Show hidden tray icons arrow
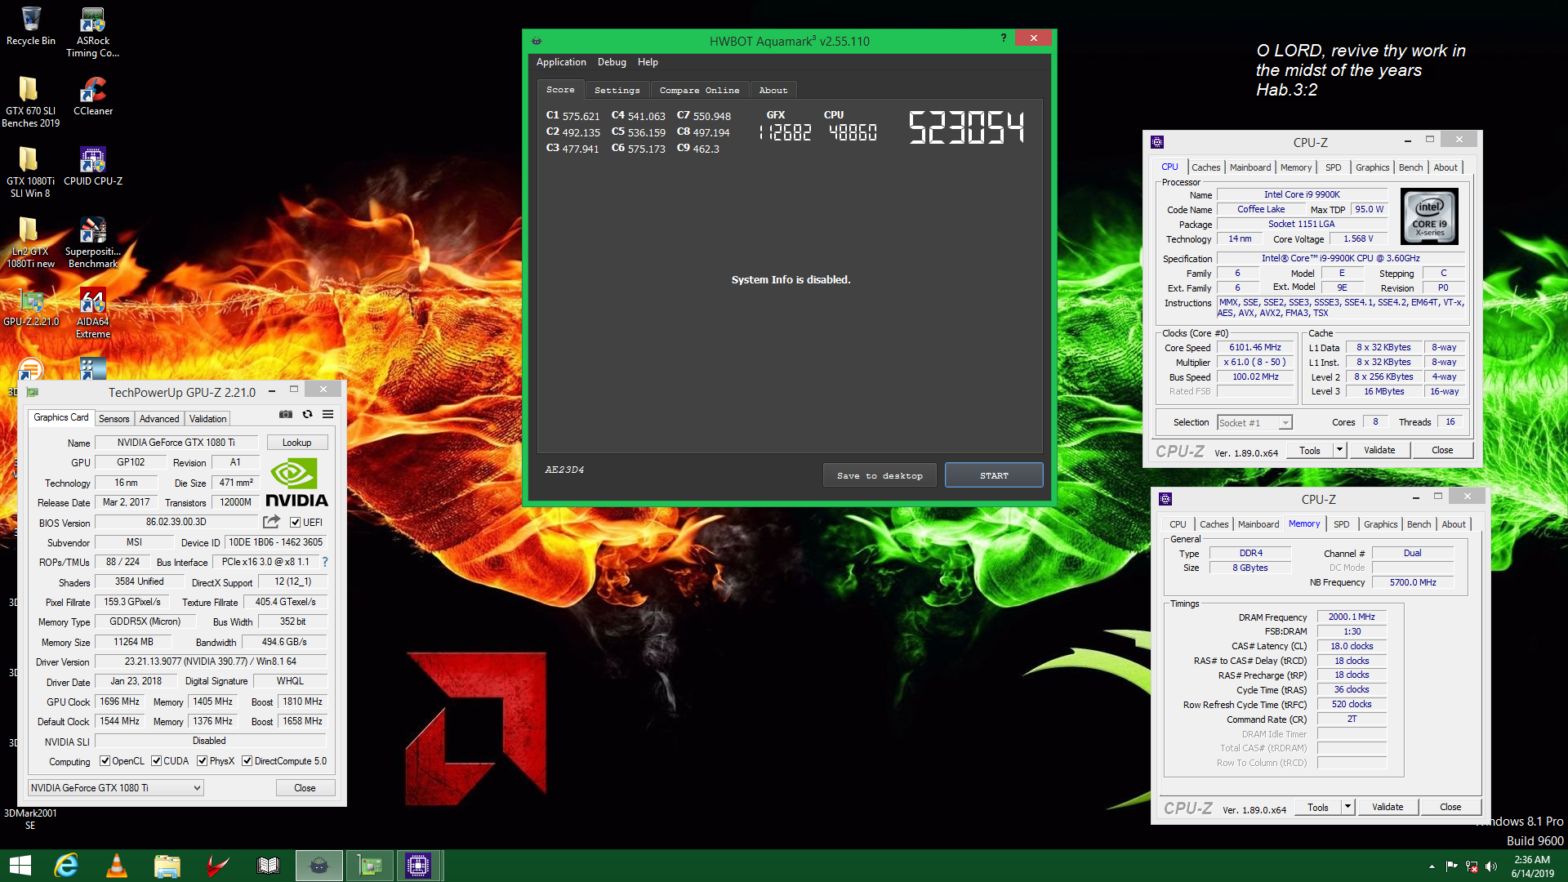1568x882 pixels. pyautogui.click(x=1432, y=866)
